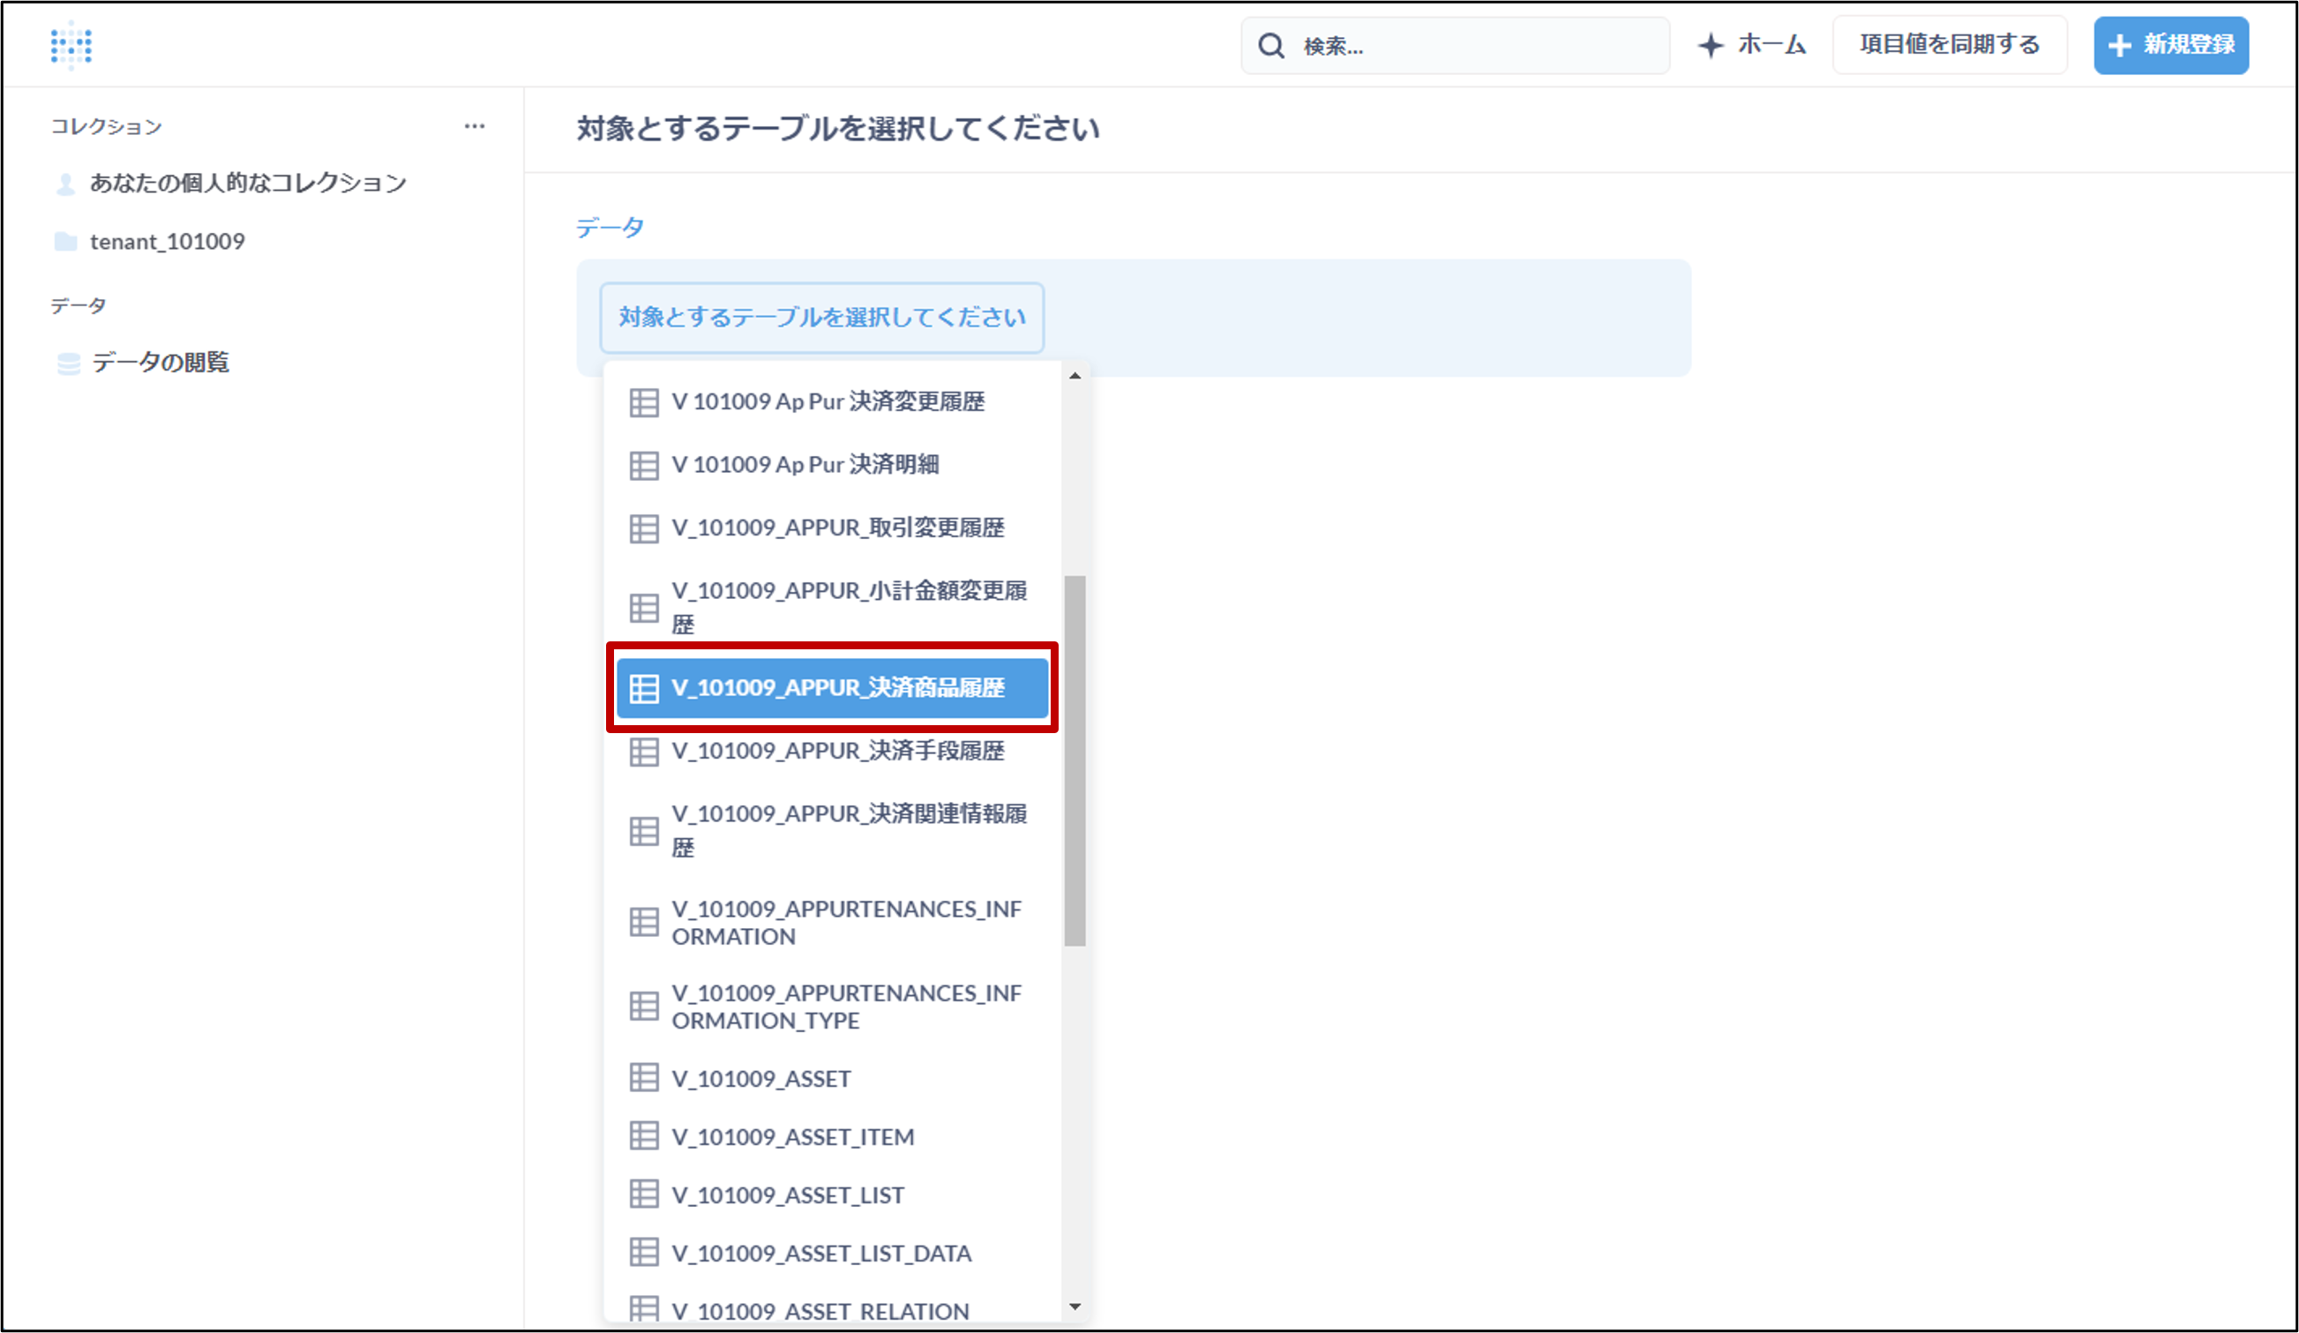This screenshot has width=2299, height=1333.
Task: Click the ホーム sparkle icon
Action: (x=1711, y=46)
